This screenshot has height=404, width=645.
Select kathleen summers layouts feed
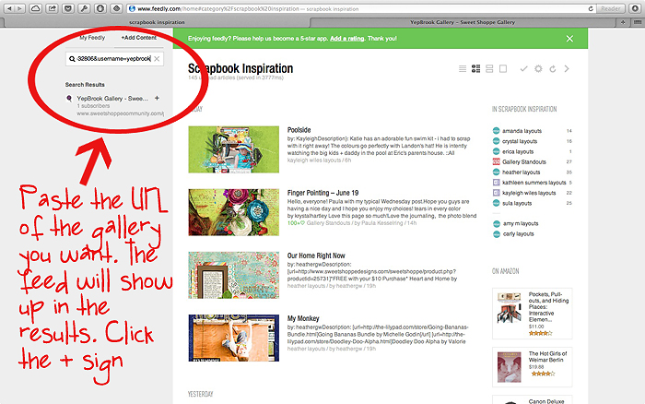tap(534, 183)
